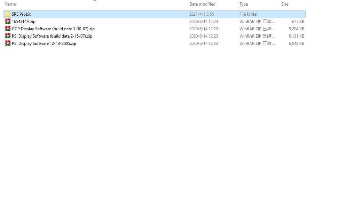Screen dimensions: 346x223
Task: Sort by the Name column header
Action: pyautogui.click(x=10, y=4)
